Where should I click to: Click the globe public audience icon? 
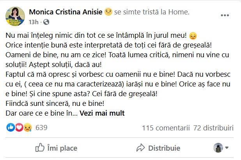pyautogui.click(x=46, y=22)
